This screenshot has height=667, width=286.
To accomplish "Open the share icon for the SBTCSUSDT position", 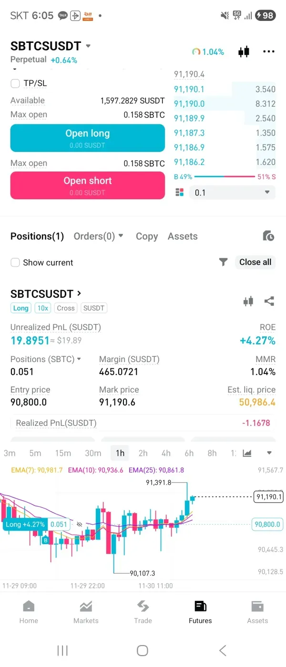I will point(269,301).
